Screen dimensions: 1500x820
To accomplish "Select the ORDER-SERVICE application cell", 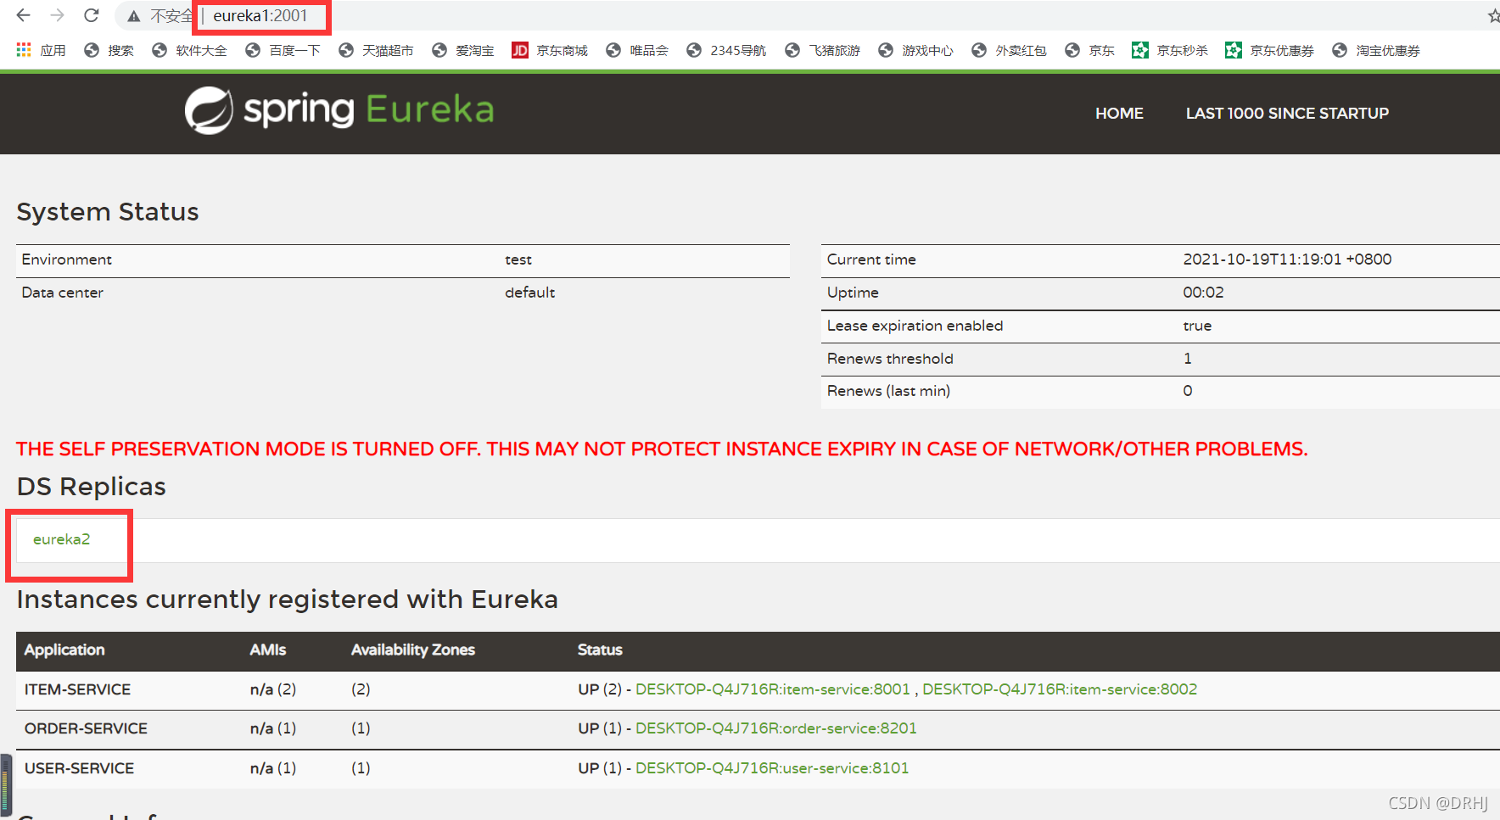I will 86,728.
